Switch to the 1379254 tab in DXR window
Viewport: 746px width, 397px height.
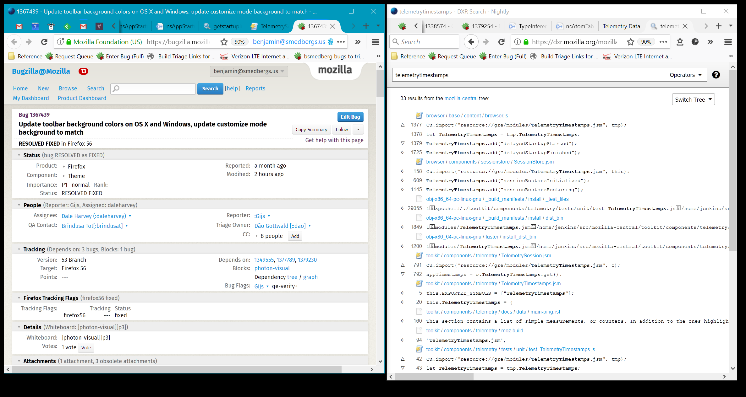(x=480, y=26)
